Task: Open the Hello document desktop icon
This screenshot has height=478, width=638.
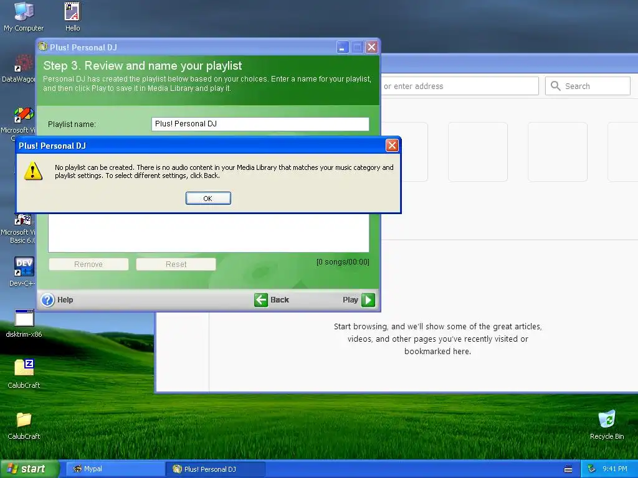Action: pyautogui.click(x=72, y=17)
